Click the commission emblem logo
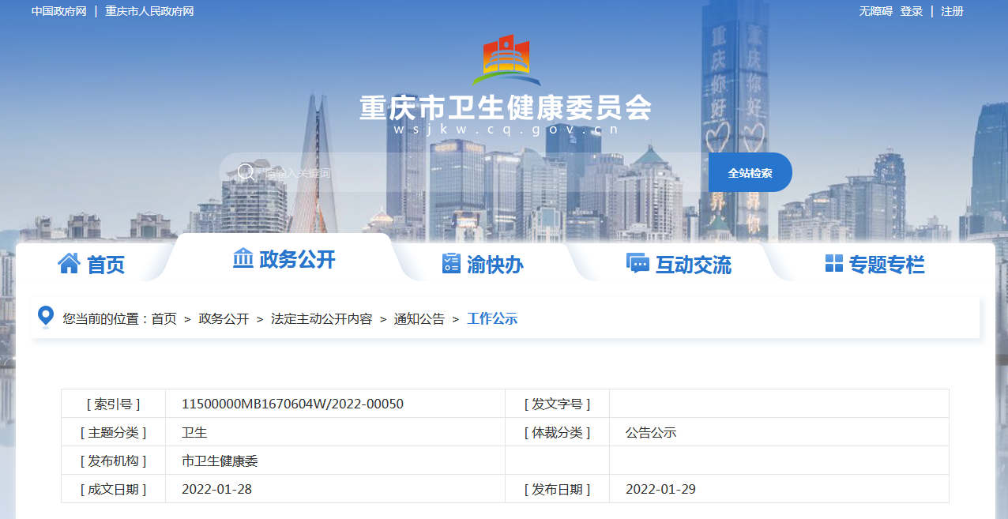Viewport: 1008px width, 519px height. pyautogui.click(x=506, y=61)
